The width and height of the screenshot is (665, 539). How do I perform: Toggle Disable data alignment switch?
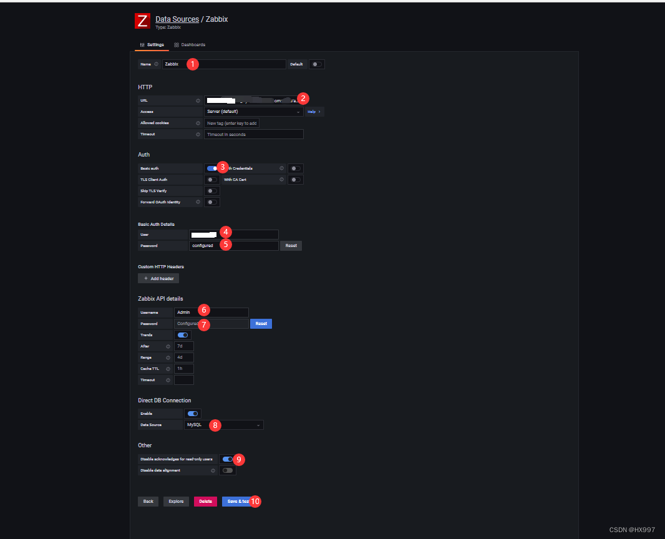[x=227, y=470]
